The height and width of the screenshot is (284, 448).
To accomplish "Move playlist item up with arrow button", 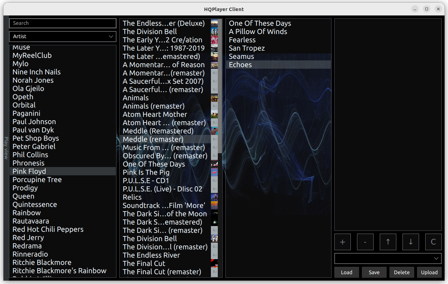I will (x=388, y=242).
